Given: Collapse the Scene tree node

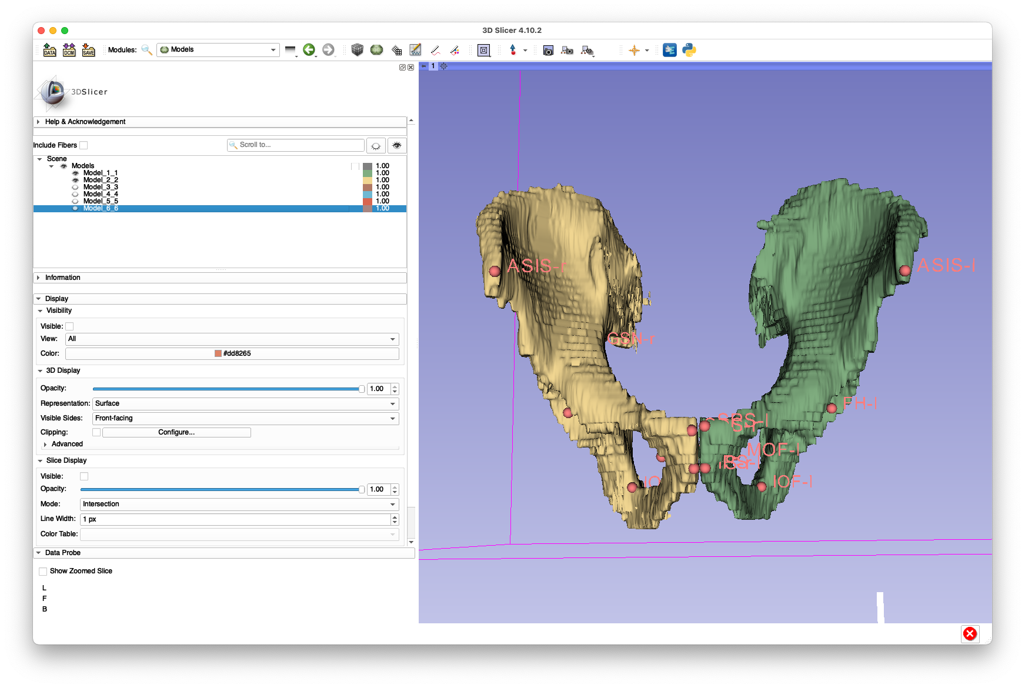Looking at the screenshot, I should tap(39, 159).
